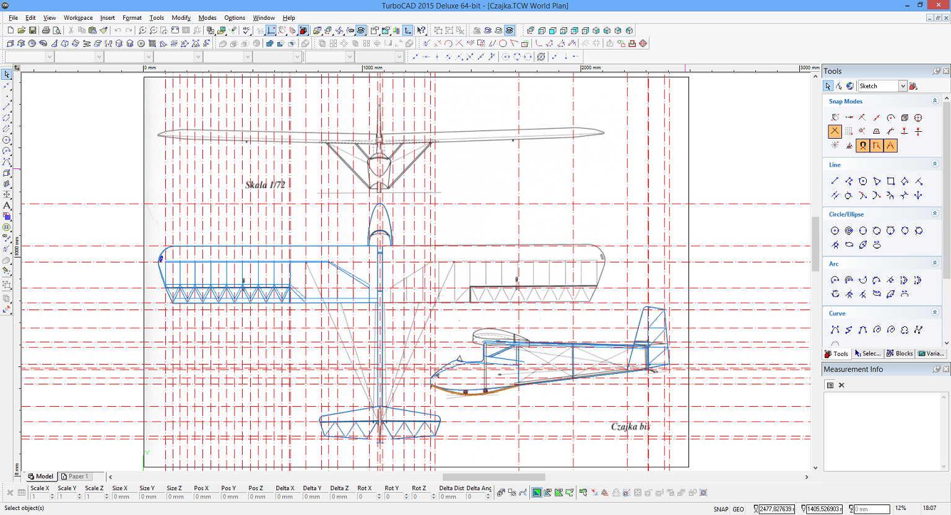Screen dimensions: 951x515
Task: Collapse the Snap Modes section
Action: (x=935, y=101)
